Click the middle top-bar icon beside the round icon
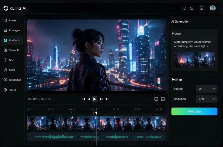The image size is (223, 147). (x=192, y=8)
